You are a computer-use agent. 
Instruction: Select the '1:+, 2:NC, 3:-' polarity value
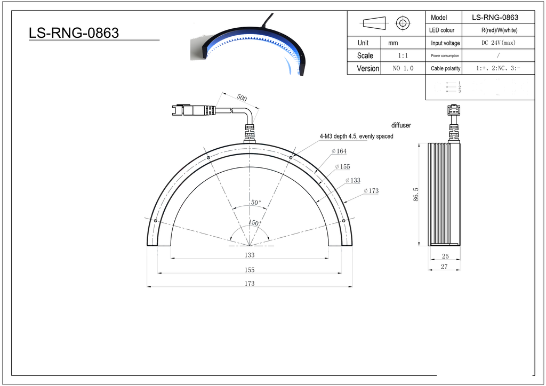coord(499,68)
